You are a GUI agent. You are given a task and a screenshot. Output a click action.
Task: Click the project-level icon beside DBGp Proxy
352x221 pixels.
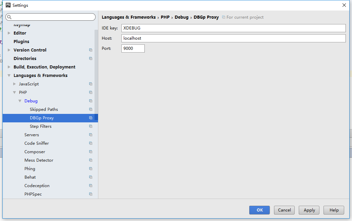point(91,118)
